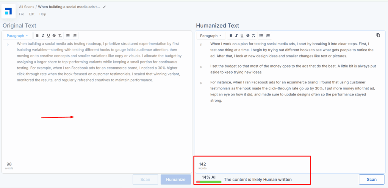Toggle italic in Original Text toolbar

[43, 35]
